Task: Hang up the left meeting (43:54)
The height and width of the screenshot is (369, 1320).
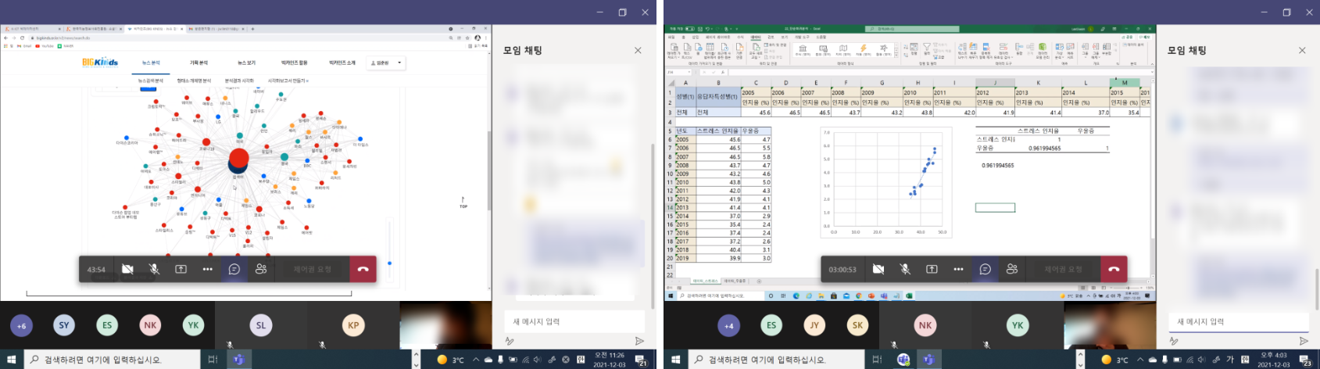Action: pyautogui.click(x=363, y=269)
